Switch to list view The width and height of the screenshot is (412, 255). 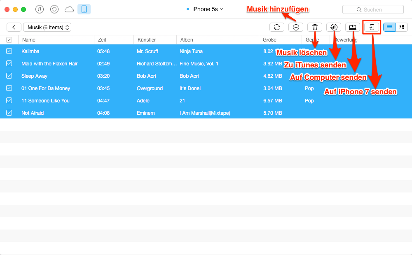(389, 27)
